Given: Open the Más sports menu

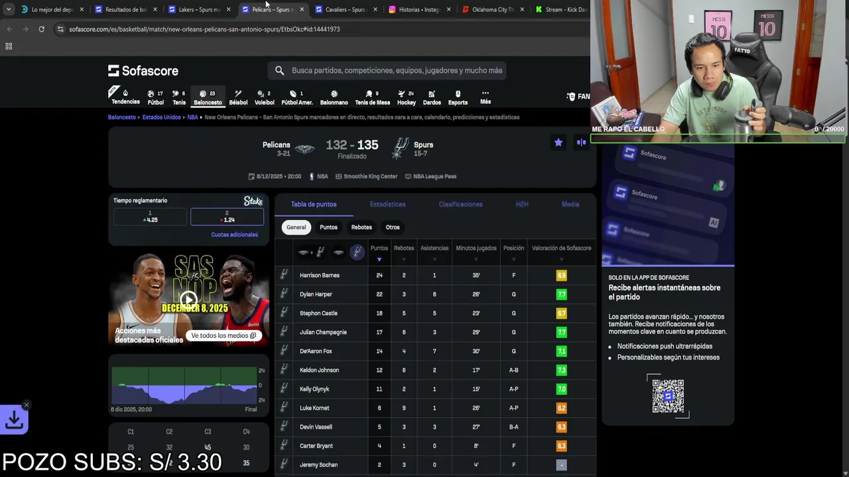Looking at the screenshot, I should [486, 97].
